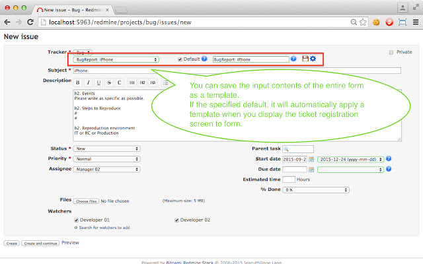Close the New issue browser tab
Viewport: 423px width, 264px height.
pyautogui.click(x=107, y=10)
